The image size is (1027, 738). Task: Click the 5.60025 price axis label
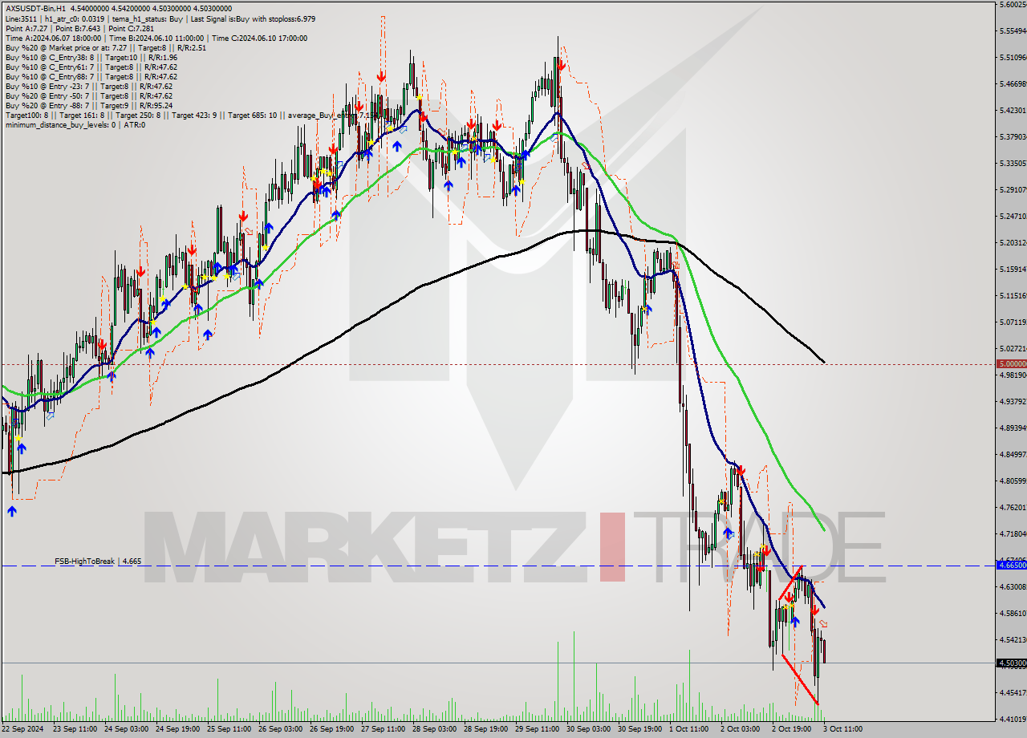(1013, 5)
